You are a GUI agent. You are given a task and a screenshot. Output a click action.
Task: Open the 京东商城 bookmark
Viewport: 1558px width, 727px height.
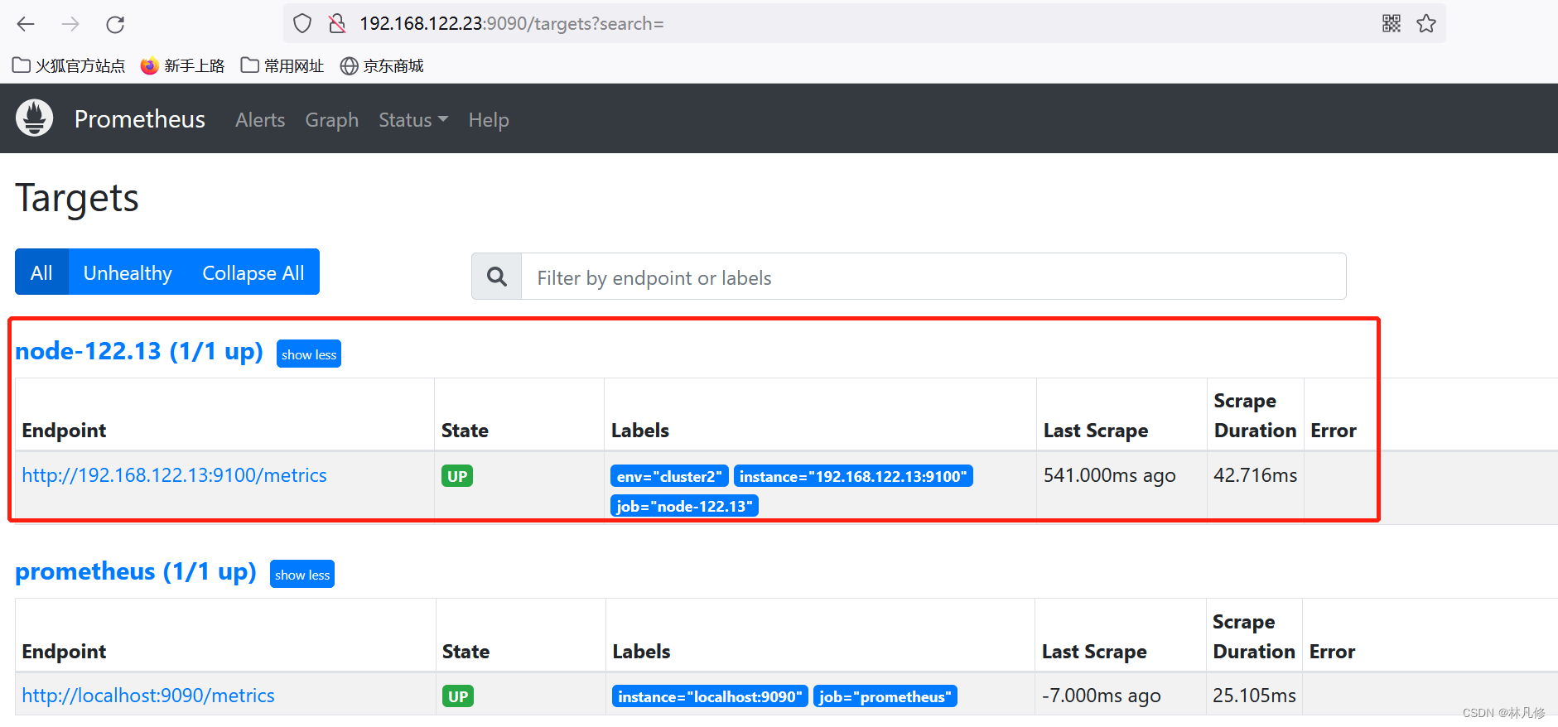tap(382, 65)
